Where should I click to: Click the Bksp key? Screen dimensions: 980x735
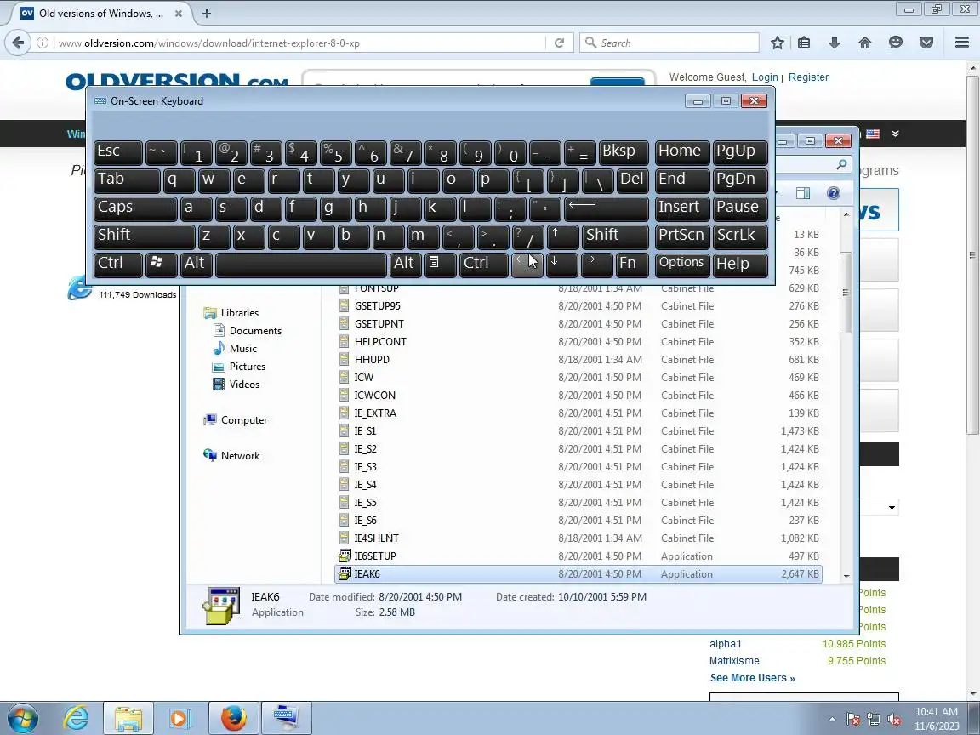[623, 152]
